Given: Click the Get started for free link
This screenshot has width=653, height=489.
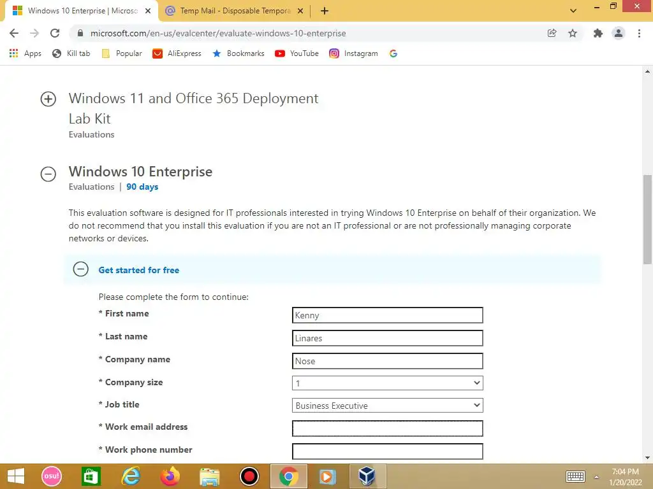Looking at the screenshot, I should tap(138, 270).
